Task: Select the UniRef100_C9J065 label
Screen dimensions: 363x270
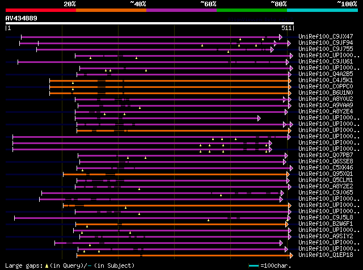Action: click(x=326, y=192)
